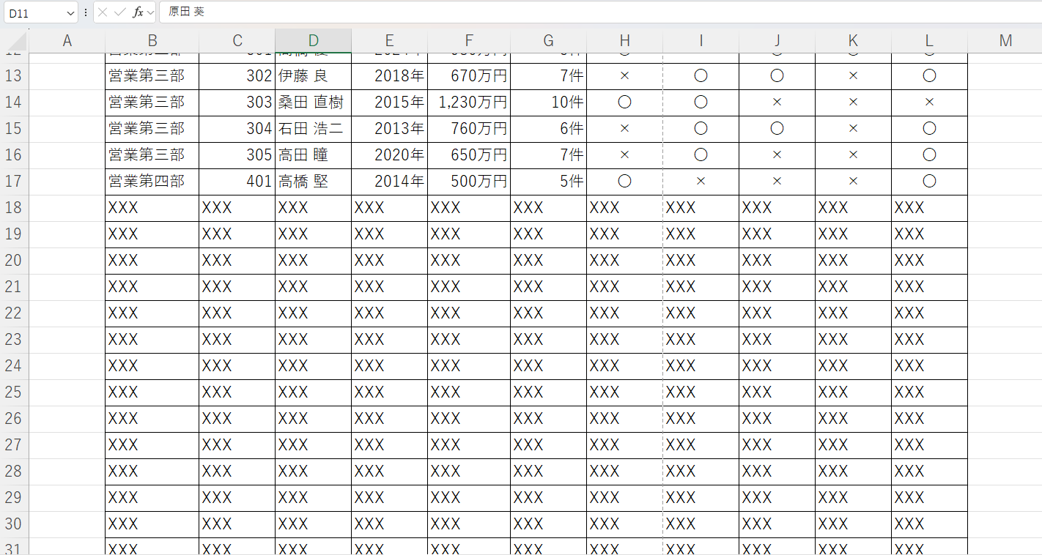This screenshot has width=1042, height=555.
Task: Click the 2013年 cell in row 15
Action: point(389,129)
